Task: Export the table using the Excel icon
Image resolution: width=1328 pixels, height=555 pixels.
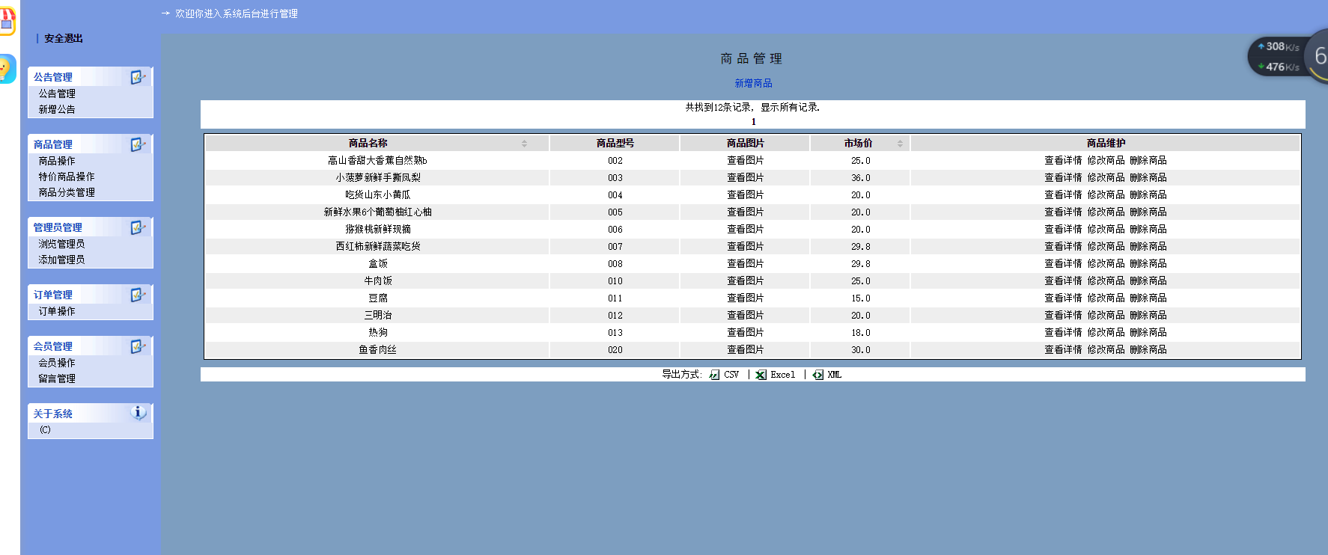Action: pyautogui.click(x=761, y=375)
